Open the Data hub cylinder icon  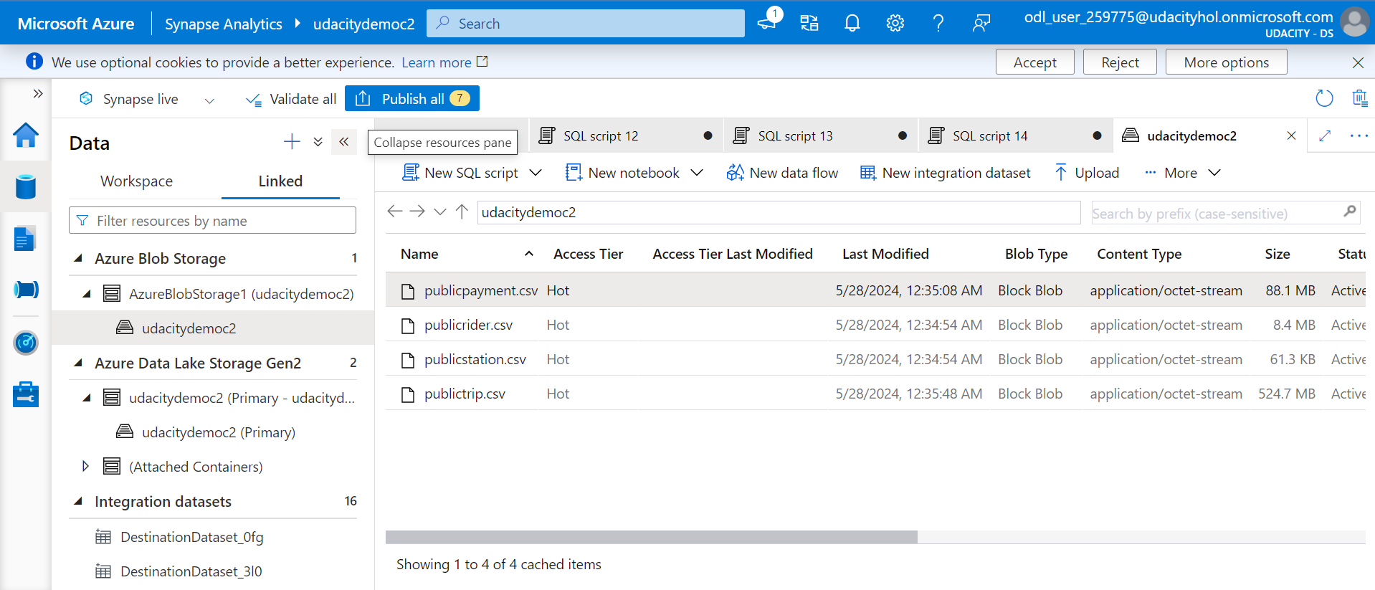click(x=26, y=186)
